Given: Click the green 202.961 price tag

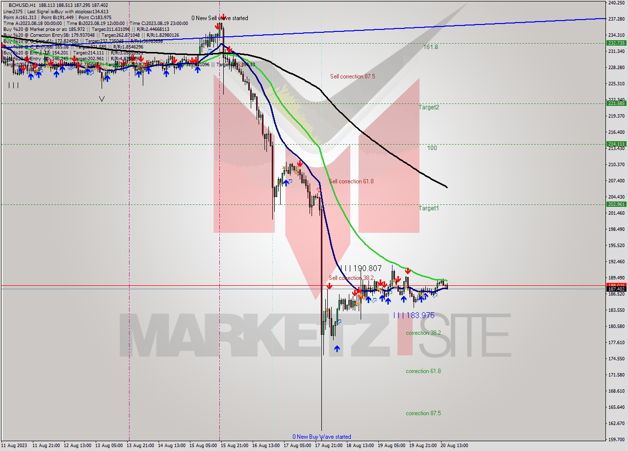Looking at the screenshot, I should (616, 204).
